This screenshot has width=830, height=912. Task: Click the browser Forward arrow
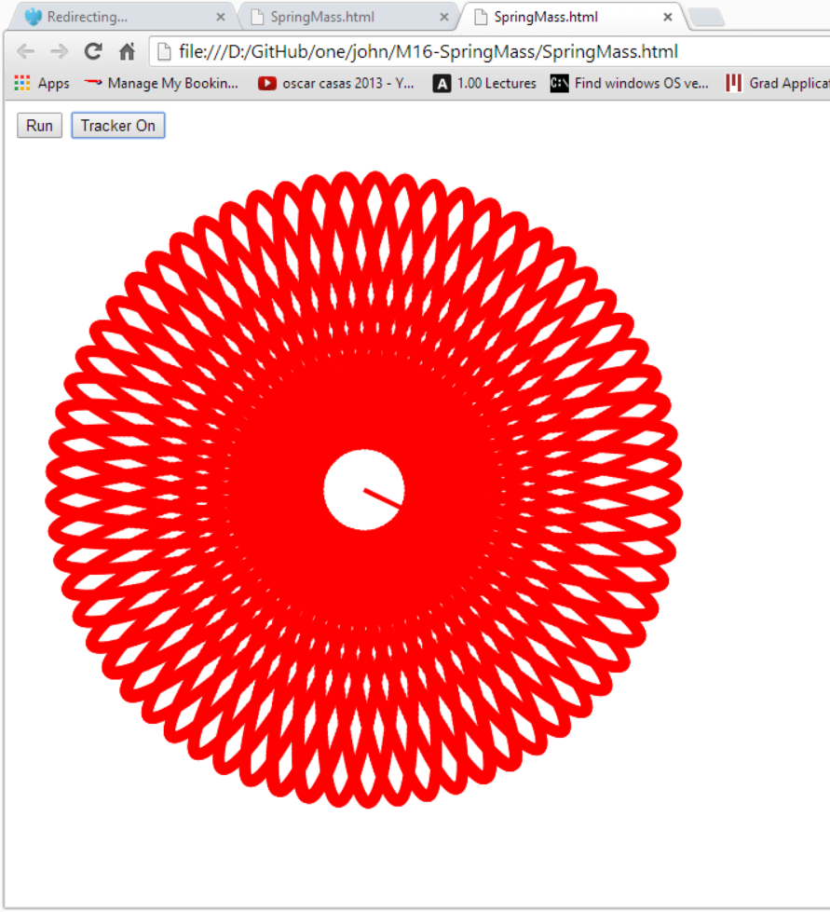click(x=60, y=52)
